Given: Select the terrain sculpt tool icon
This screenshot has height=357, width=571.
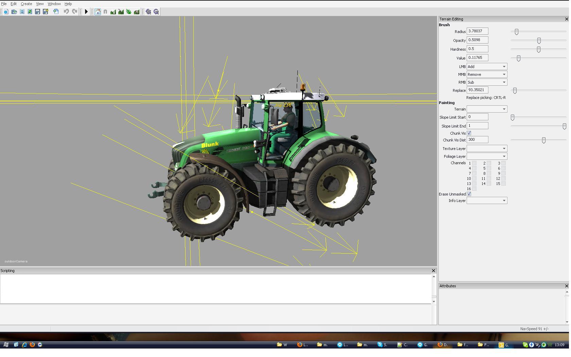Looking at the screenshot, I should click(x=113, y=12).
